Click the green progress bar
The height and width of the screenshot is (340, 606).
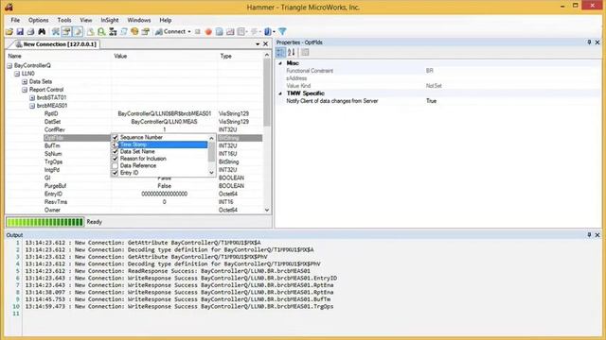click(x=45, y=222)
